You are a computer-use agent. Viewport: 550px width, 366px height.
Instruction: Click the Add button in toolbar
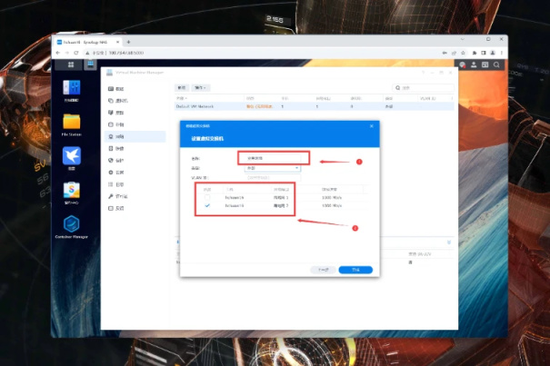[182, 88]
